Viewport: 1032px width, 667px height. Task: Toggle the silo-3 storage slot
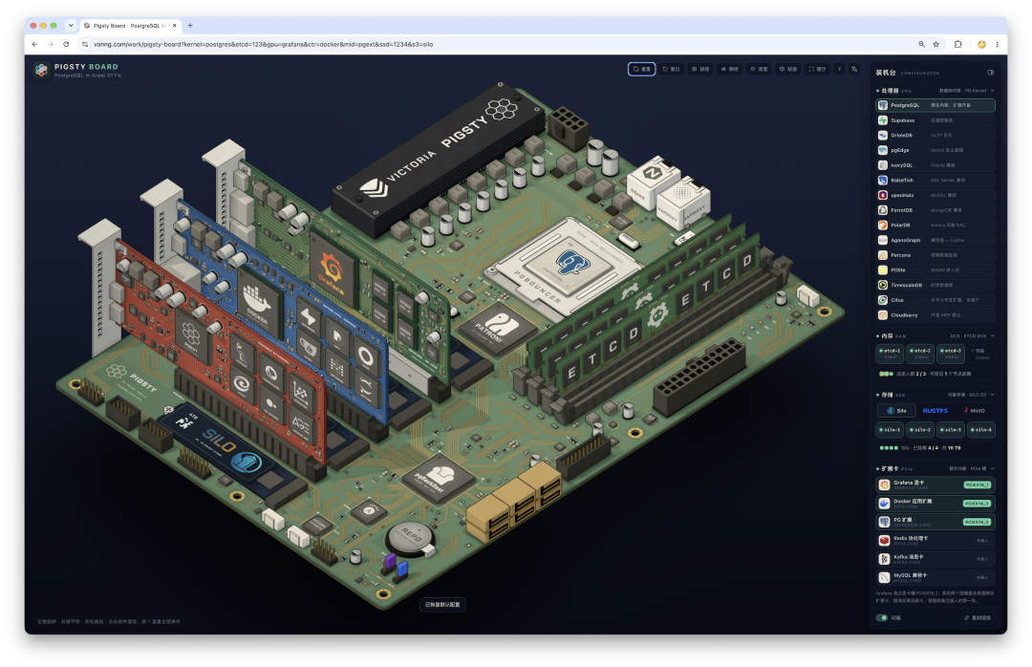(x=951, y=430)
